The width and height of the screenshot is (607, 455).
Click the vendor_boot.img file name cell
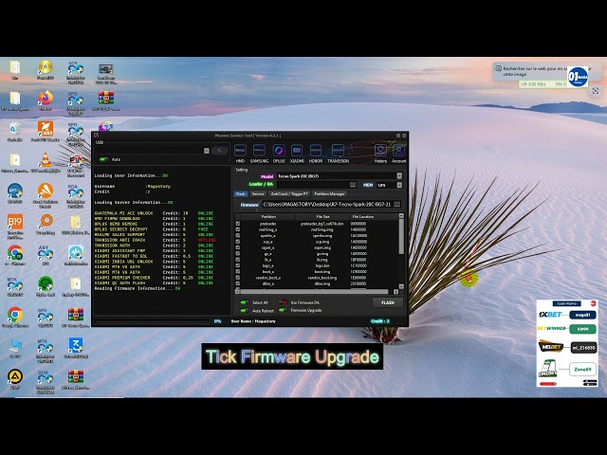pos(322,278)
